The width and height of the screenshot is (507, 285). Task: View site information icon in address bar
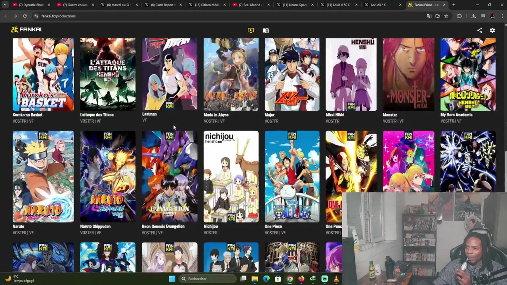tap(36, 16)
